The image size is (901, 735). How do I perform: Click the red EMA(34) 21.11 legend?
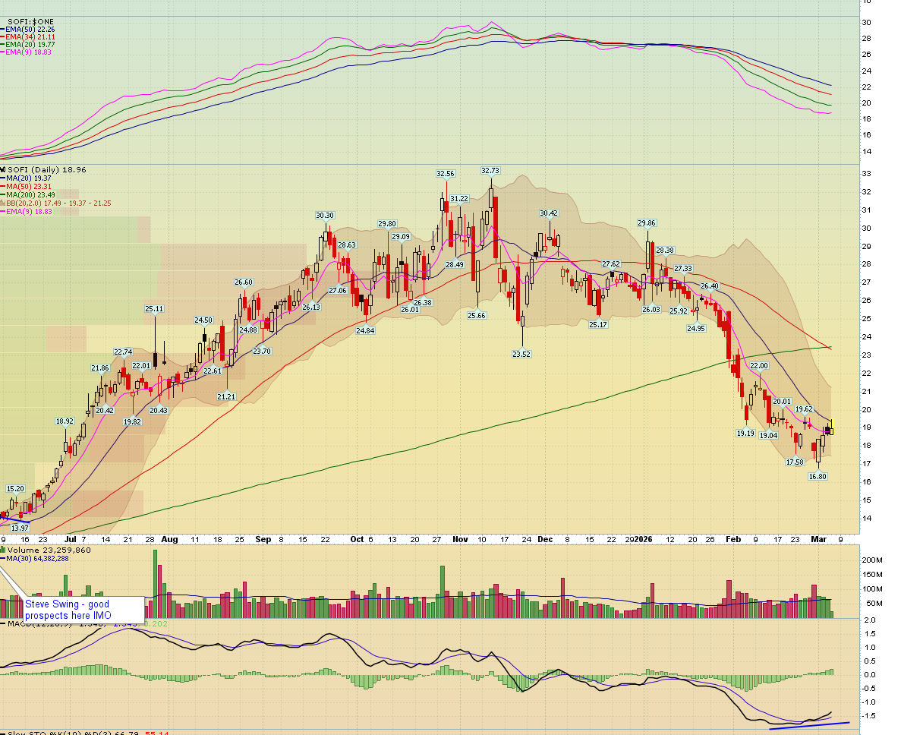pyautogui.click(x=29, y=36)
